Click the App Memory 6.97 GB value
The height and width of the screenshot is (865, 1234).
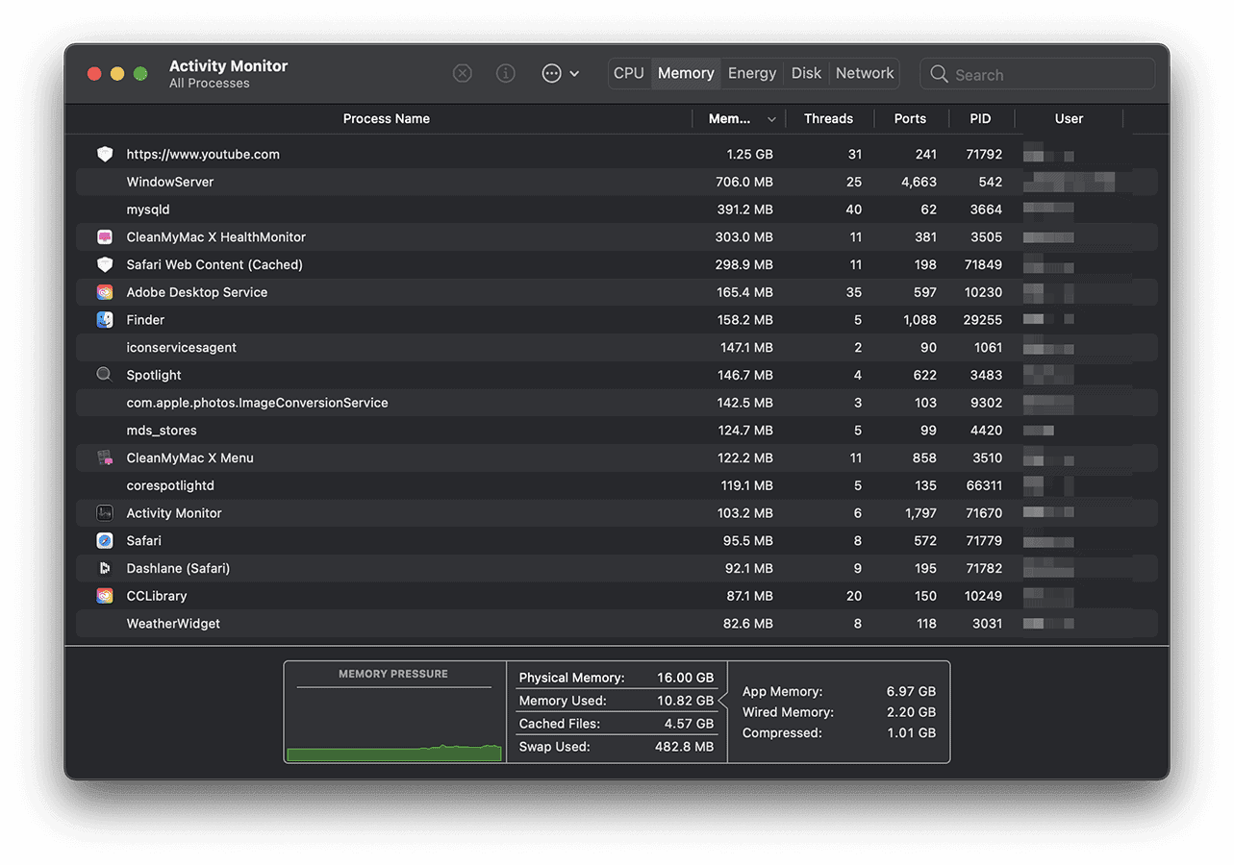[x=911, y=691]
